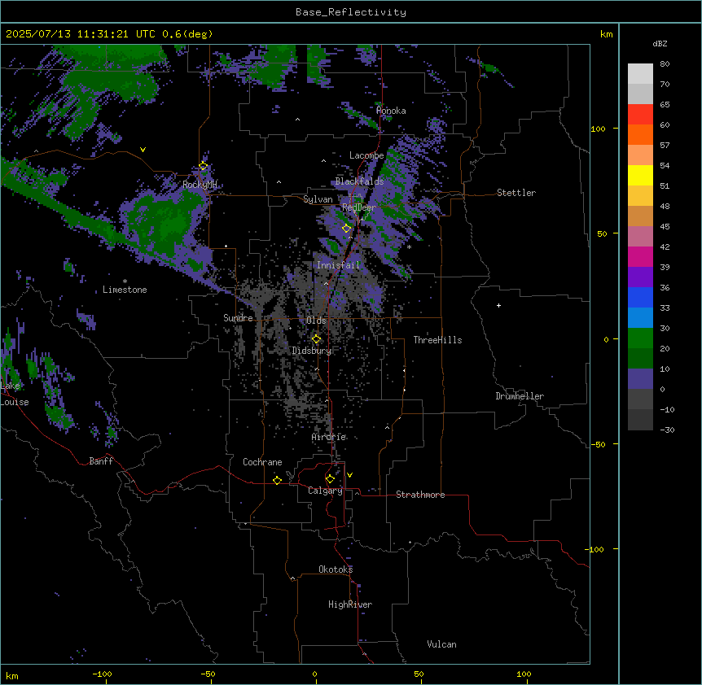Pick the darkest gray -10 to -30 swatch
702x685 pixels.
click(640, 420)
